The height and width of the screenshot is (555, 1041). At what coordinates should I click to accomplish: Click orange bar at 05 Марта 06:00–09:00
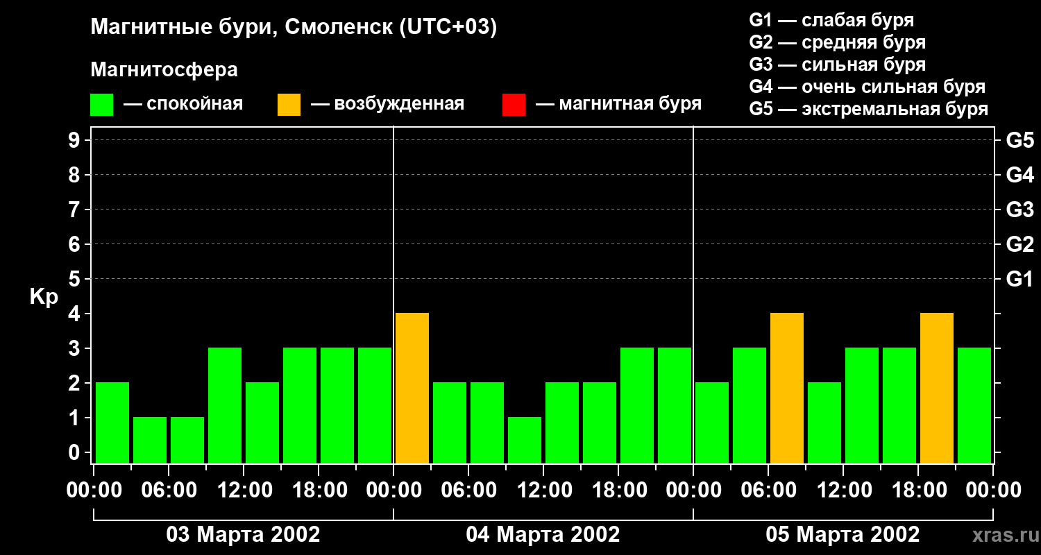[787, 388]
